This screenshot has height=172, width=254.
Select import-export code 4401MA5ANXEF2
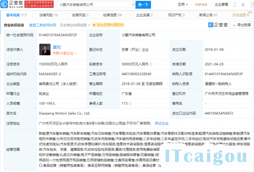[x=219, y=113]
